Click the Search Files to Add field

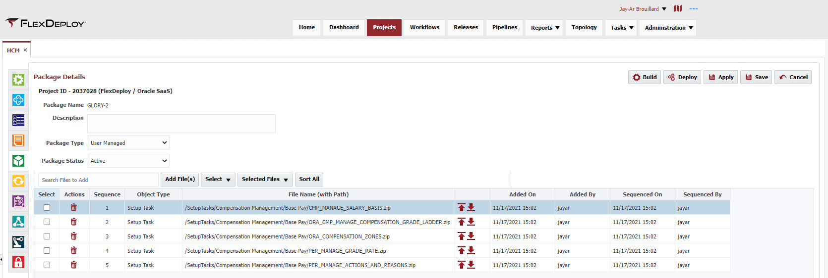coord(98,180)
